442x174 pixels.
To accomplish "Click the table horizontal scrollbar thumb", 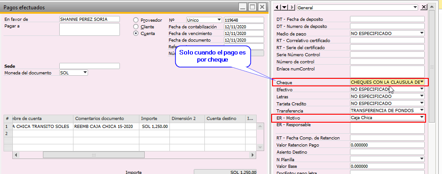I will [94, 155].
